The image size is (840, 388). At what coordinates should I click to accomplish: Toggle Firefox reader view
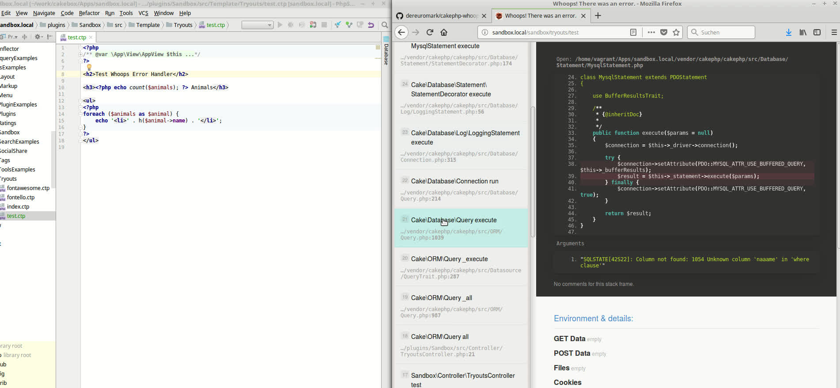[x=633, y=32]
